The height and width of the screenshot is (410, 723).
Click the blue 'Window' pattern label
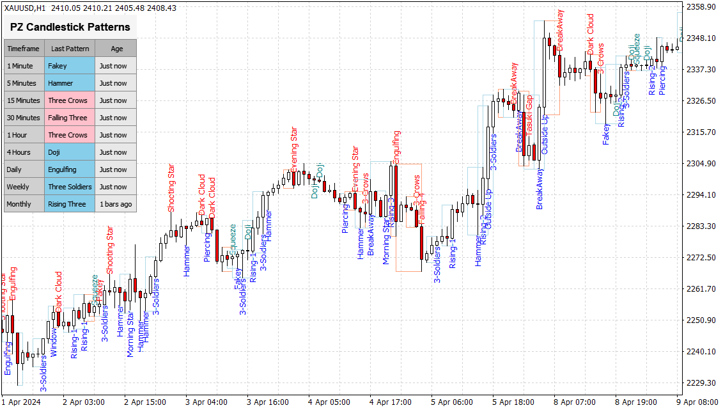pyautogui.click(x=54, y=342)
